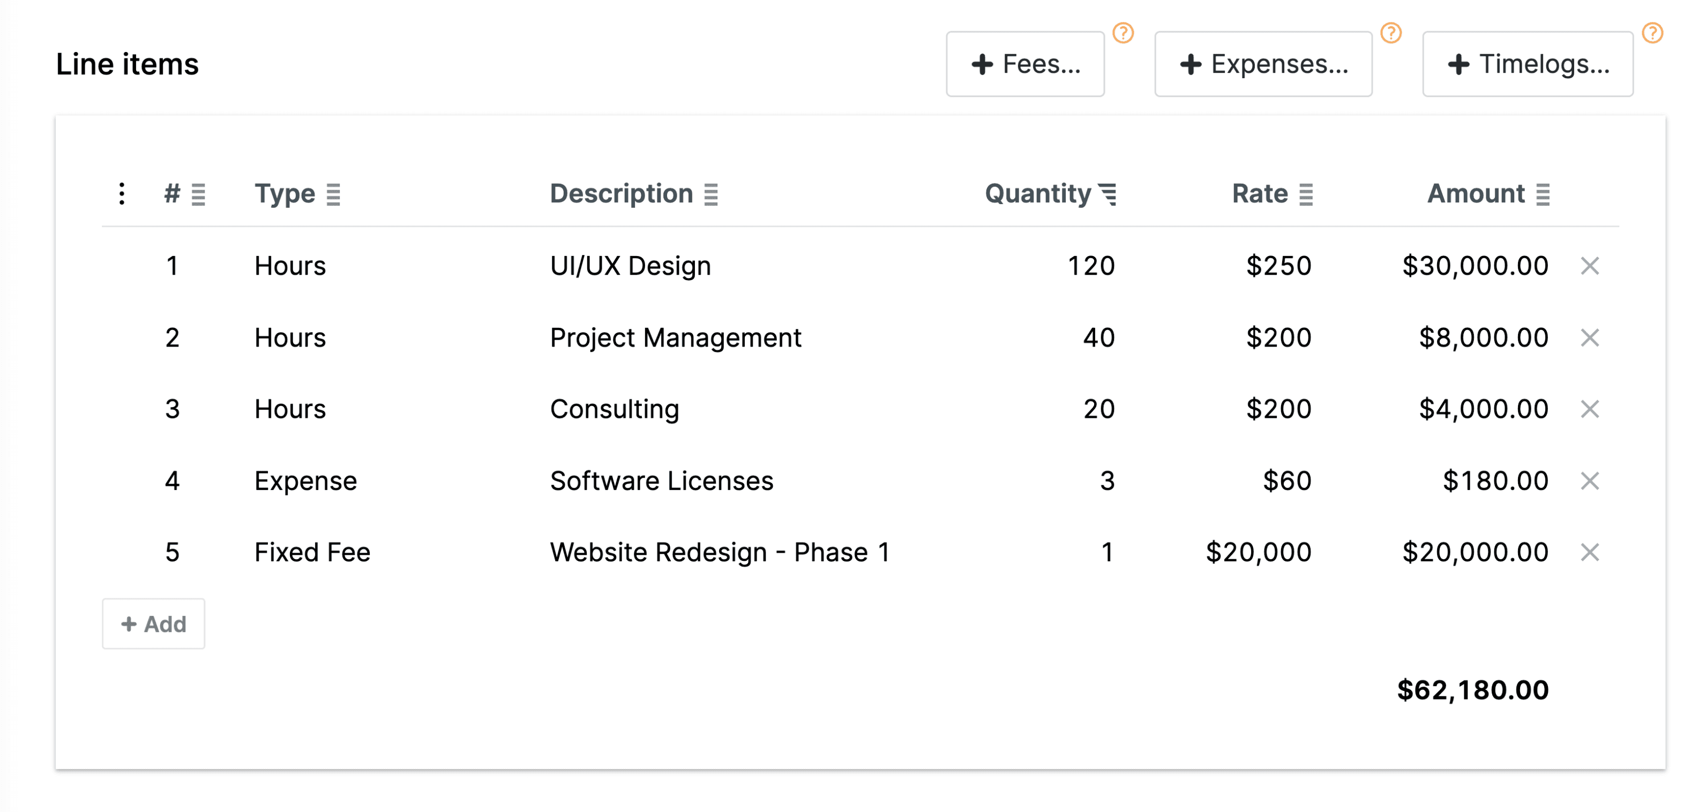The height and width of the screenshot is (812, 1706).
Task: Toggle sorting on the Quantity column
Action: tap(1108, 194)
